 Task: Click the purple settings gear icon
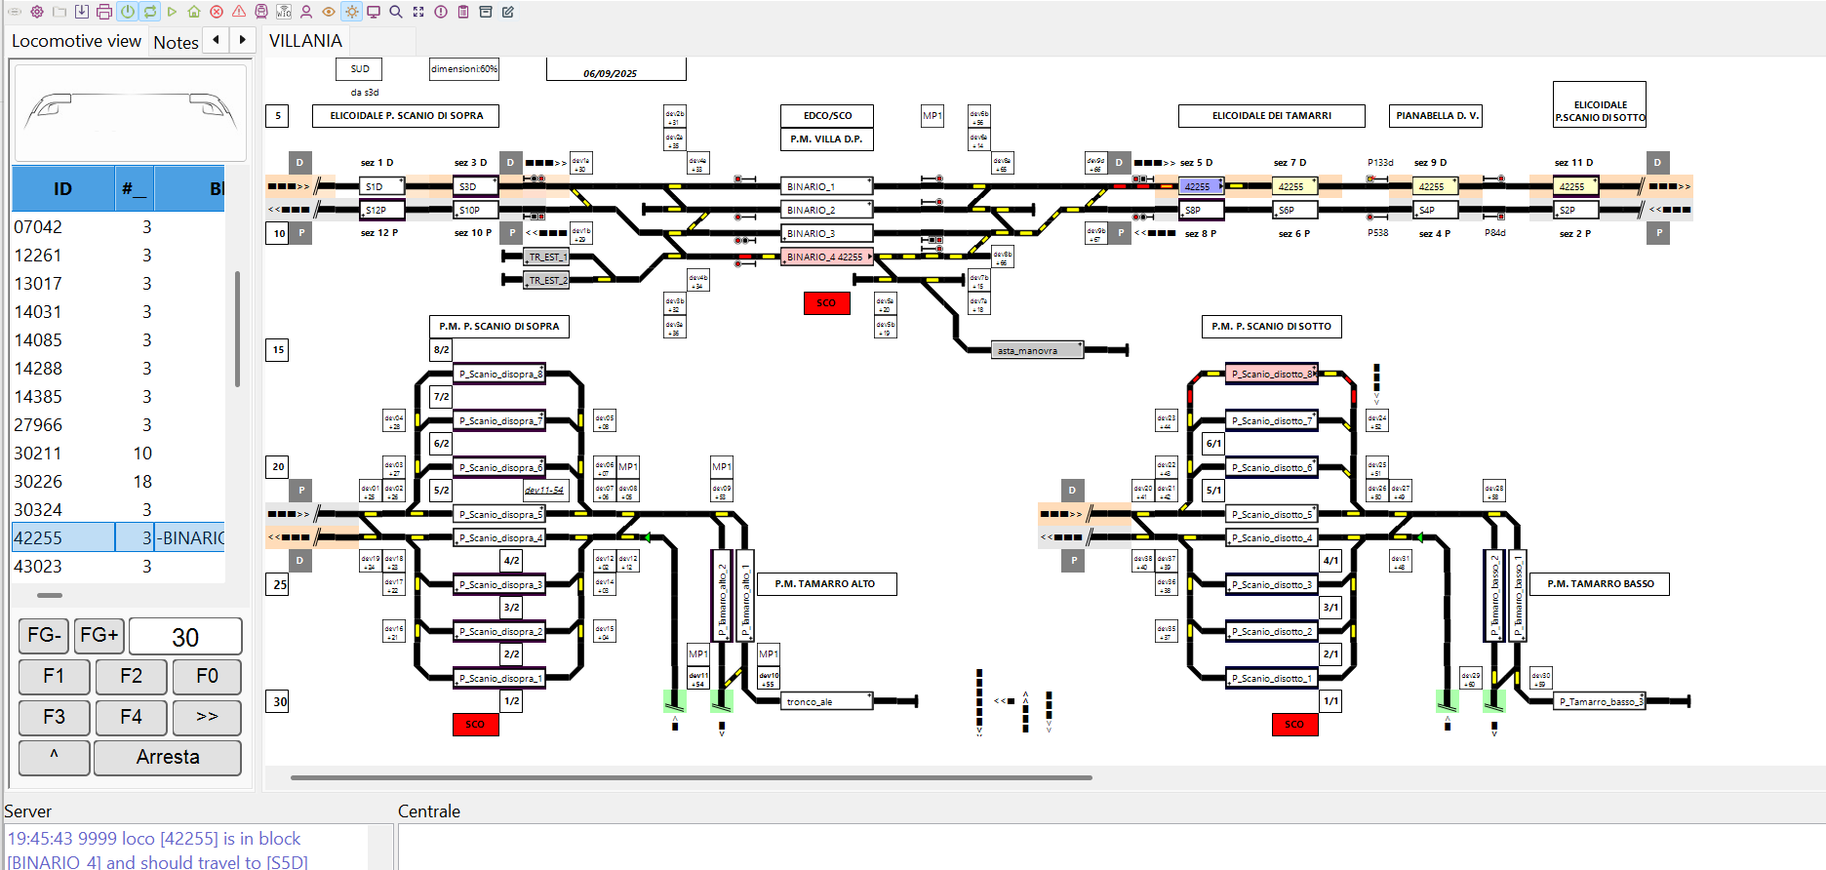(x=37, y=12)
